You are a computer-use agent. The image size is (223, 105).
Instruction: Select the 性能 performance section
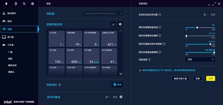point(19,29)
